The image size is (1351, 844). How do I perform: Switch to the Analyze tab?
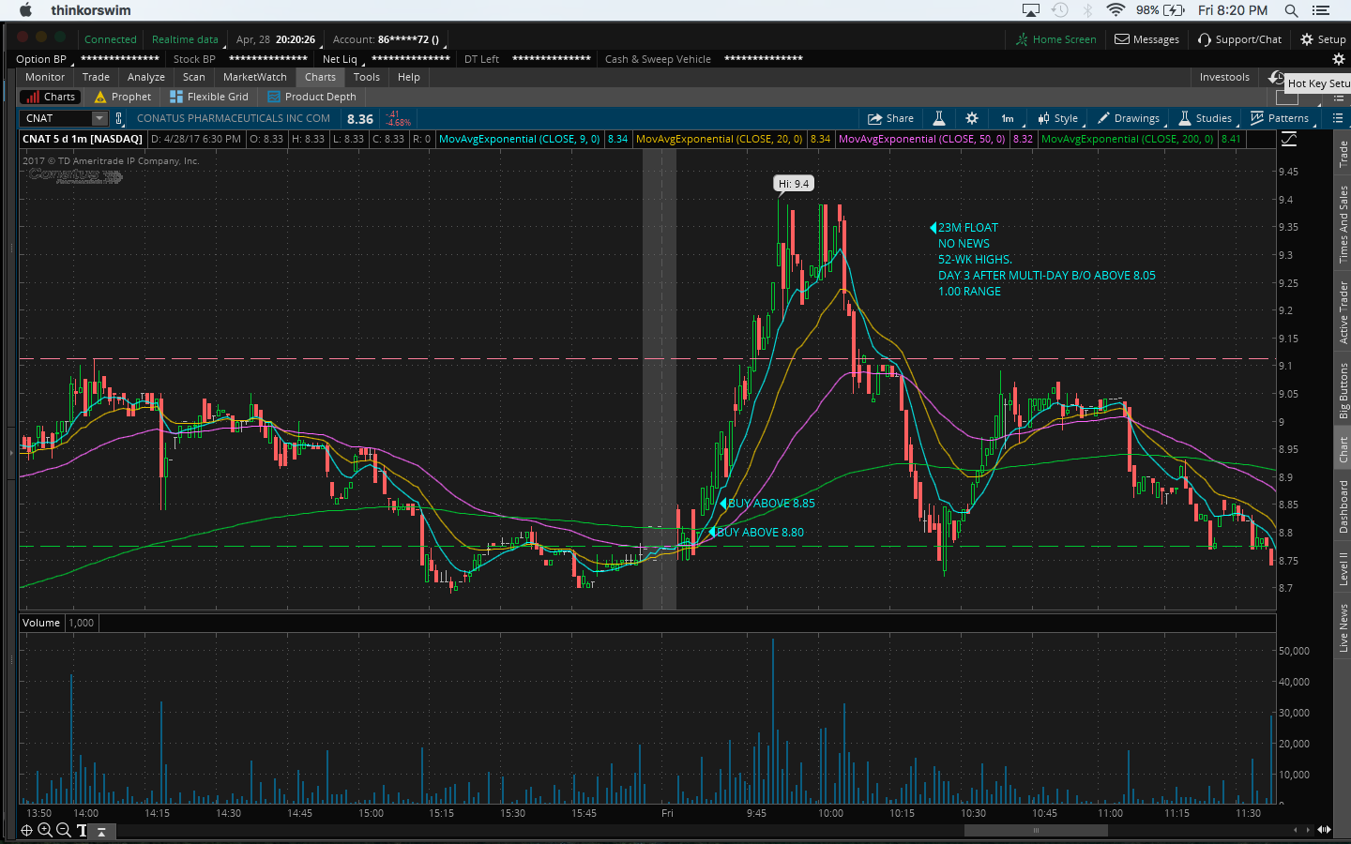click(145, 77)
